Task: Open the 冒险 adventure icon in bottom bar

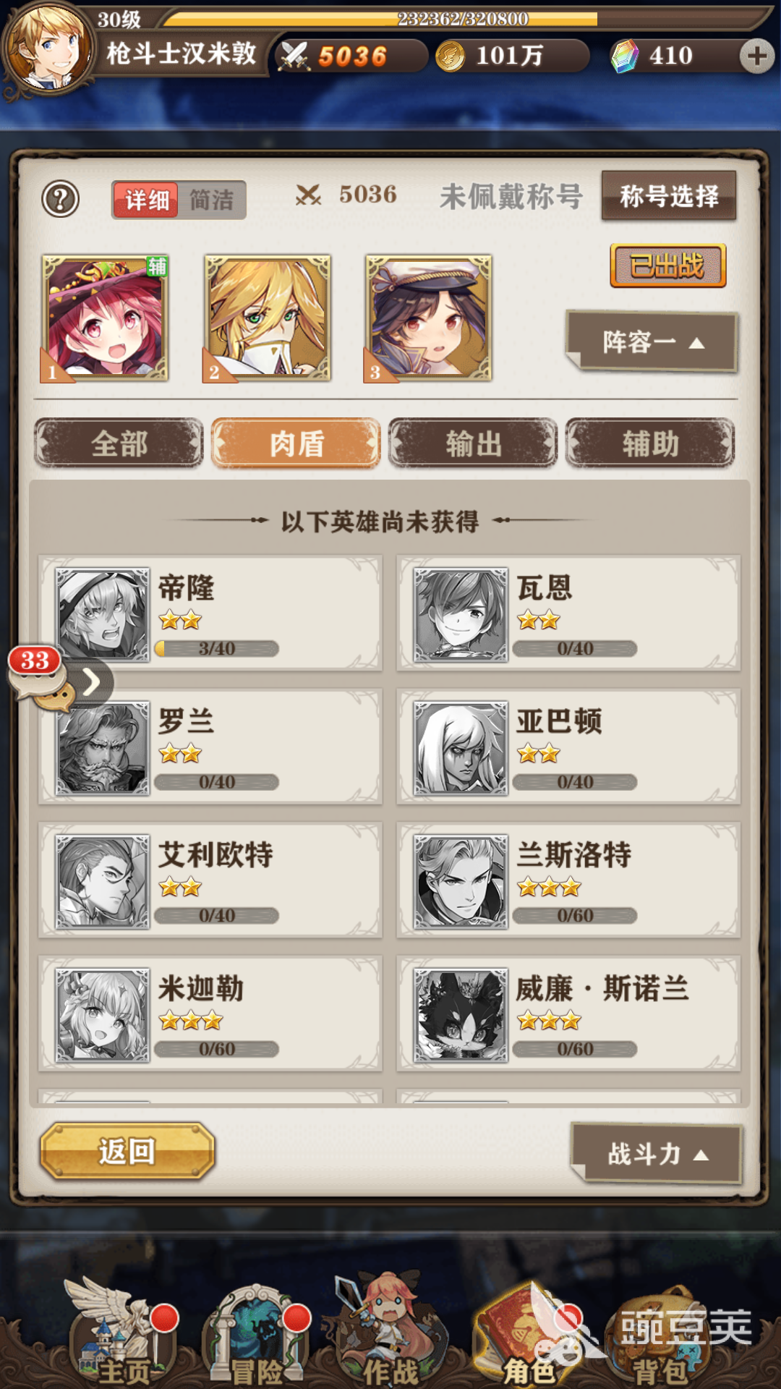Action: coord(257,1335)
